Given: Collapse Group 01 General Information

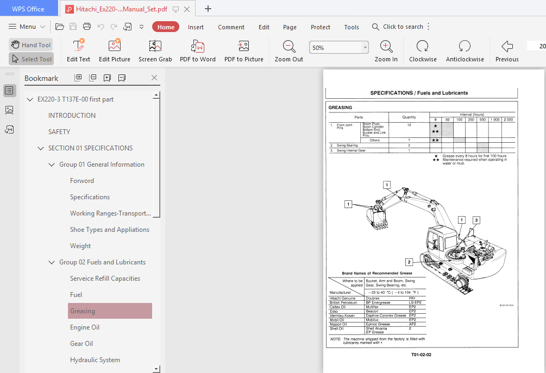Looking at the screenshot, I should (52, 165).
